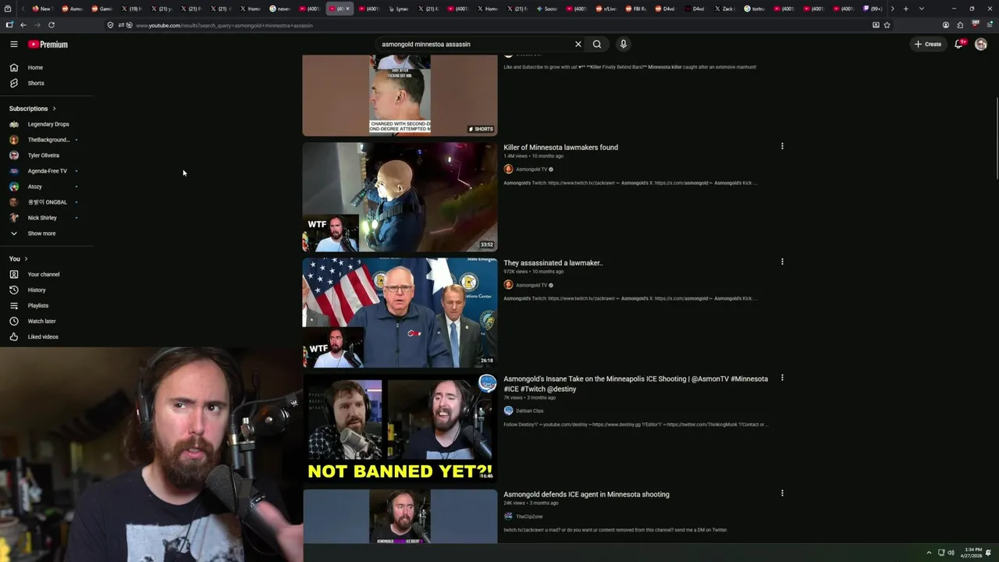Viewport: 999px width, 562px height.
Task: Open Asmongold TV channel under 'They assassinated a lawmaker'
Action: pos(531,285)
